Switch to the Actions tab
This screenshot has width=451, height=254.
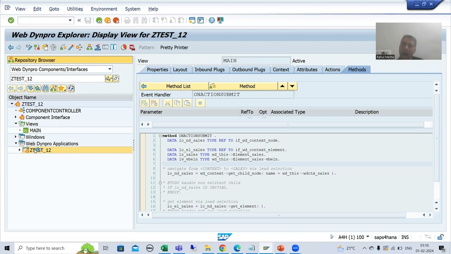click(333, 69)
